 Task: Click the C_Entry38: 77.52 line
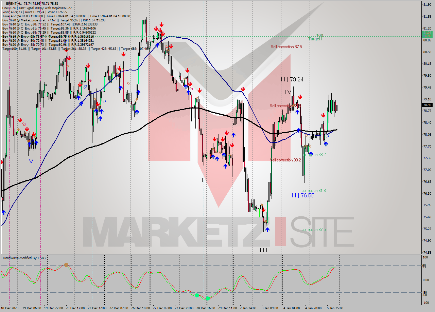point(50,24)
